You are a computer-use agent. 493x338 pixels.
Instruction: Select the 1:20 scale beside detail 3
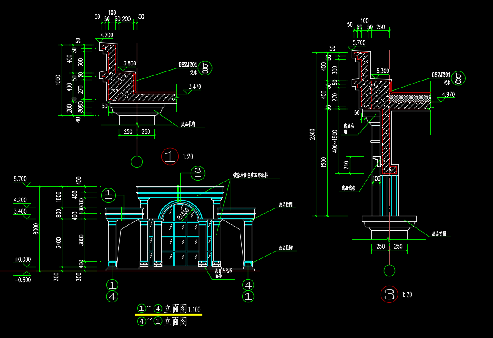pos(407,295)
